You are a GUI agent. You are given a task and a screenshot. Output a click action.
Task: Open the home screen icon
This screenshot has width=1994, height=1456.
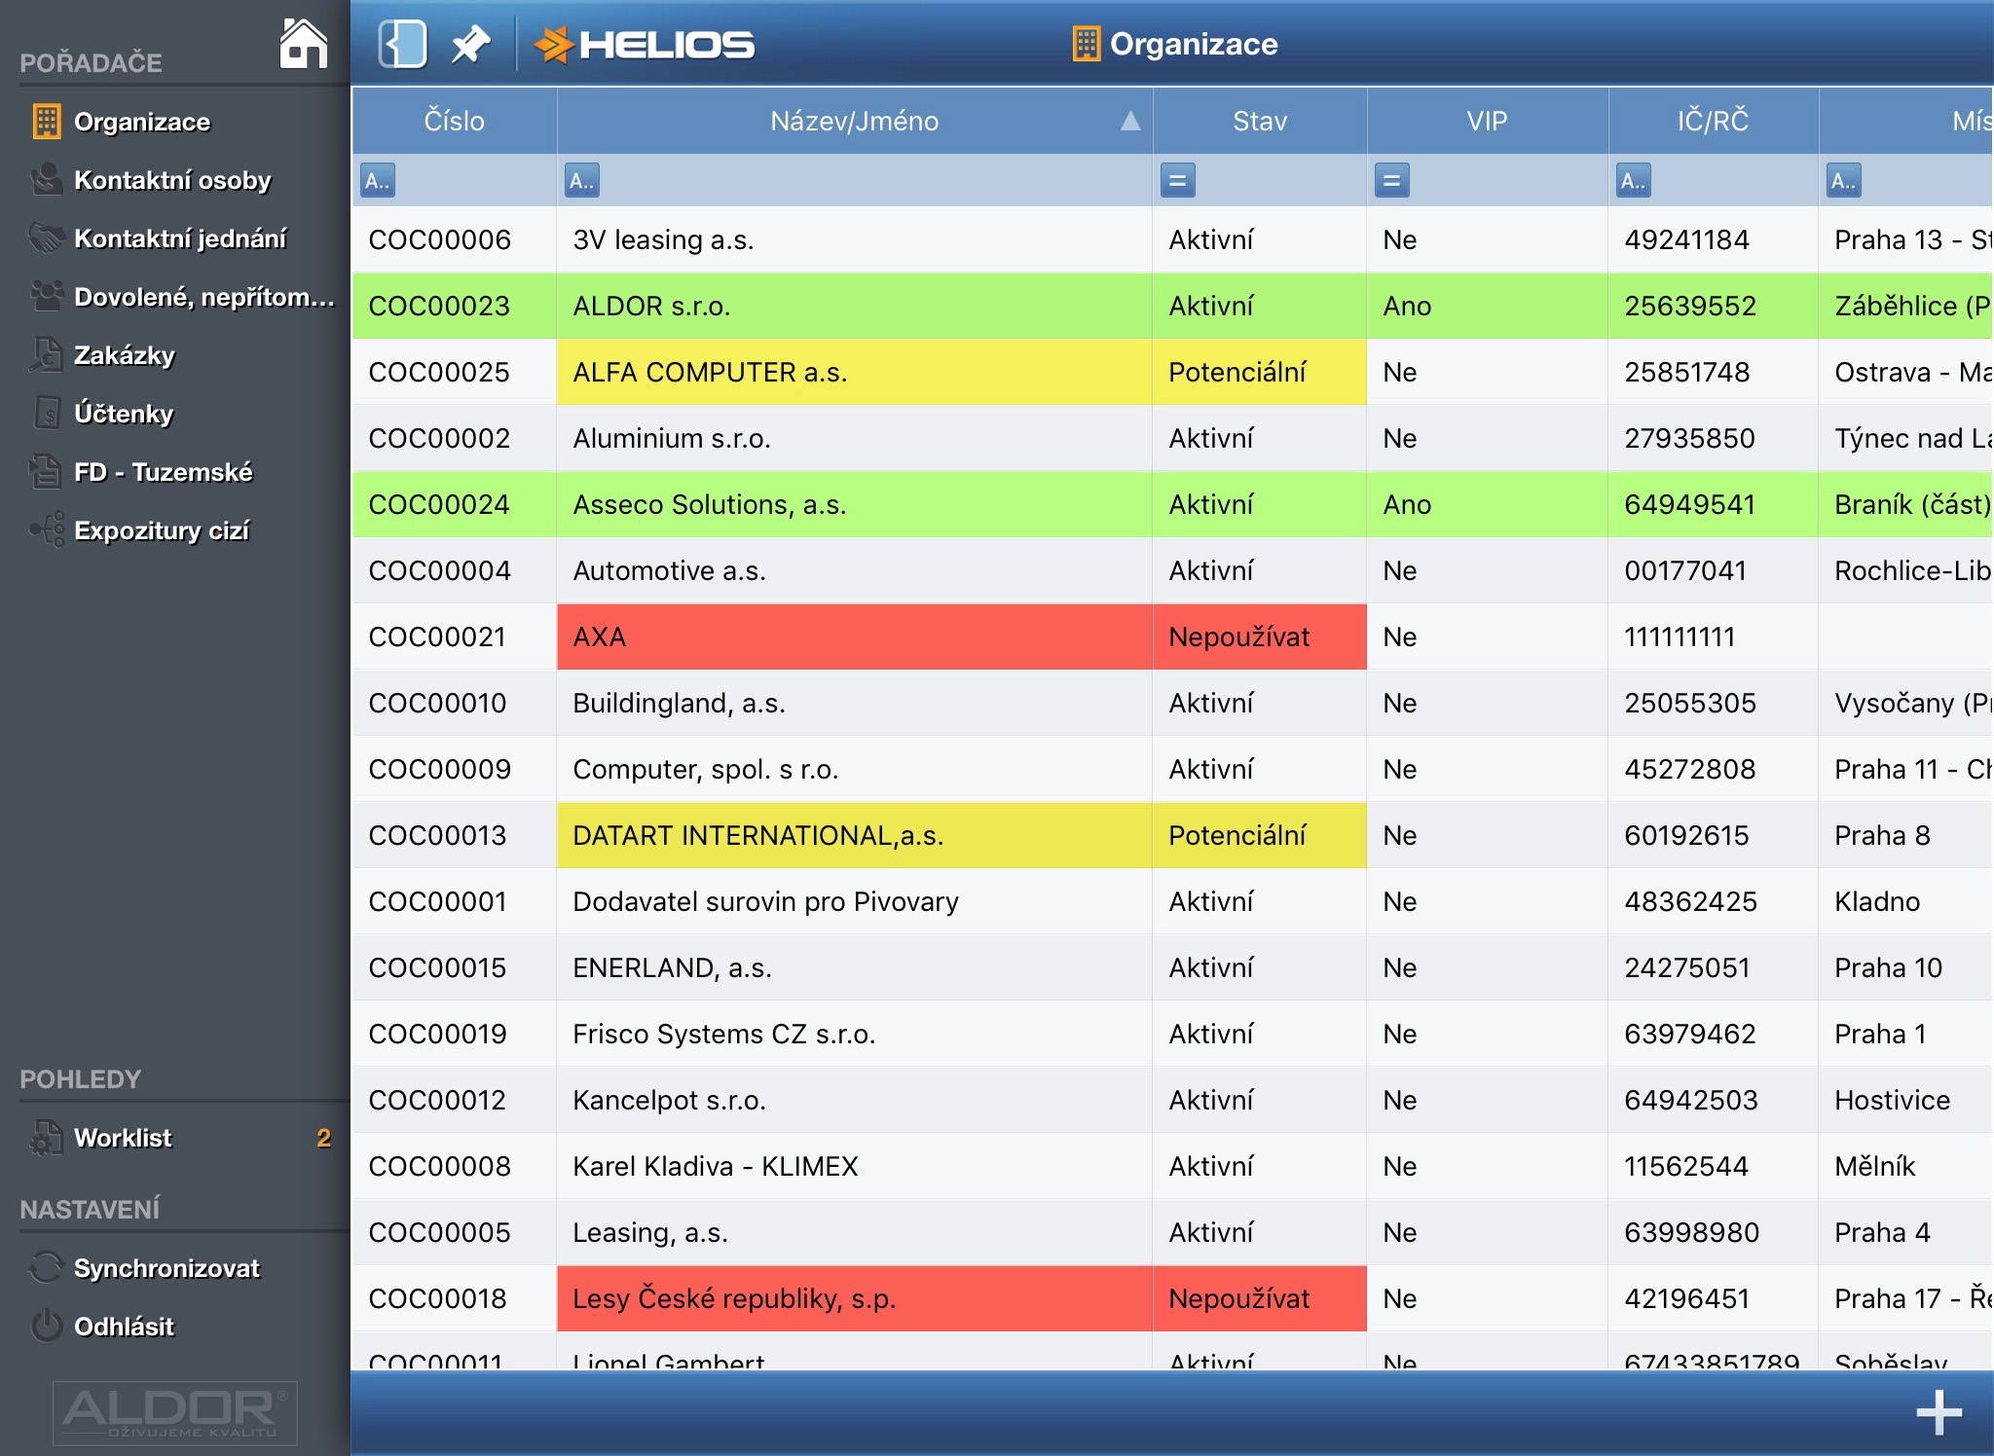pos(303,43)
